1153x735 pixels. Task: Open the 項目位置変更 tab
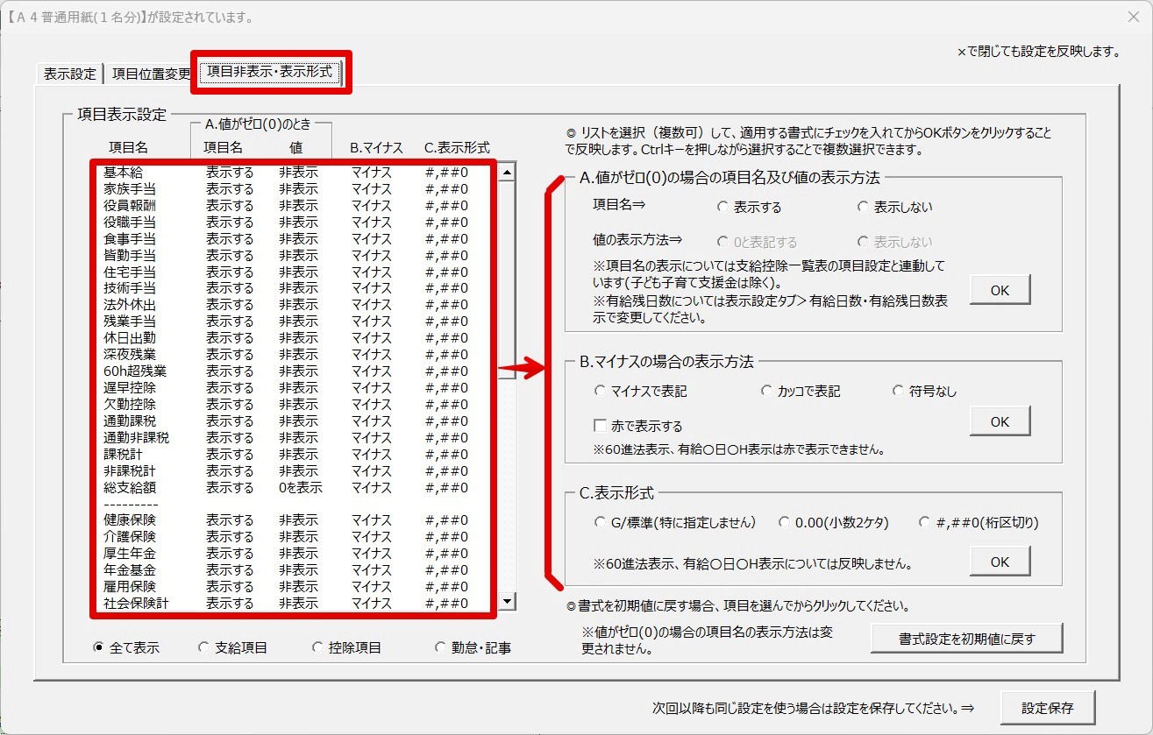coord(151,74)
